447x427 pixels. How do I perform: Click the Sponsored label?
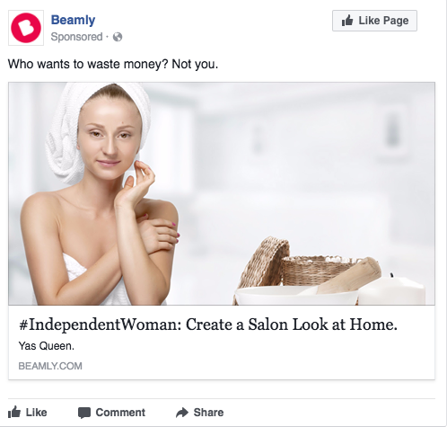(76, 37)
